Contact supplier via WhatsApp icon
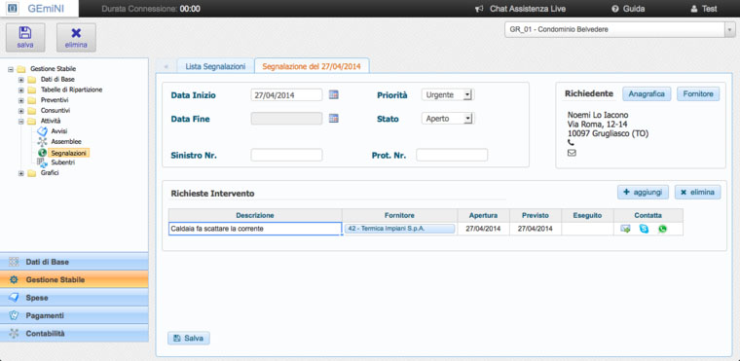 pyautogui.click(x=663, y=230)
